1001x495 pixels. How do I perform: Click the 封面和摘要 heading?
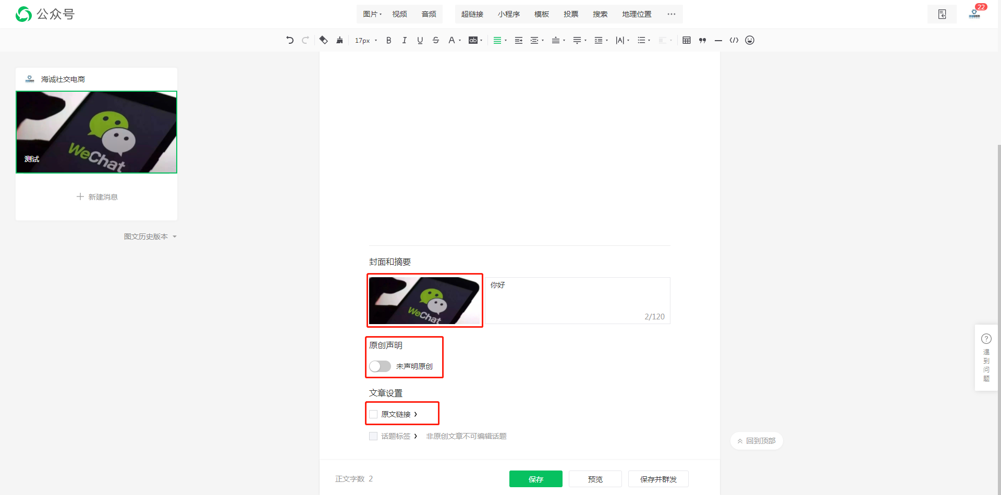click(390, 262)
